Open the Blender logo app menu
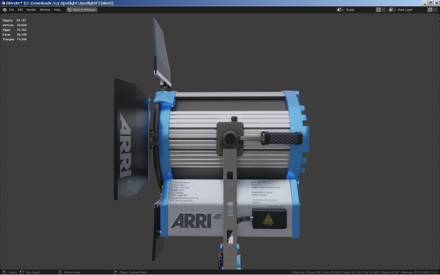Image resolution: width=440 pixels, height=275 pixels. tap(4, 10)
